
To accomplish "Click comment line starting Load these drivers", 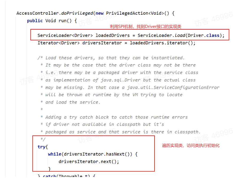I will (111, 58).
